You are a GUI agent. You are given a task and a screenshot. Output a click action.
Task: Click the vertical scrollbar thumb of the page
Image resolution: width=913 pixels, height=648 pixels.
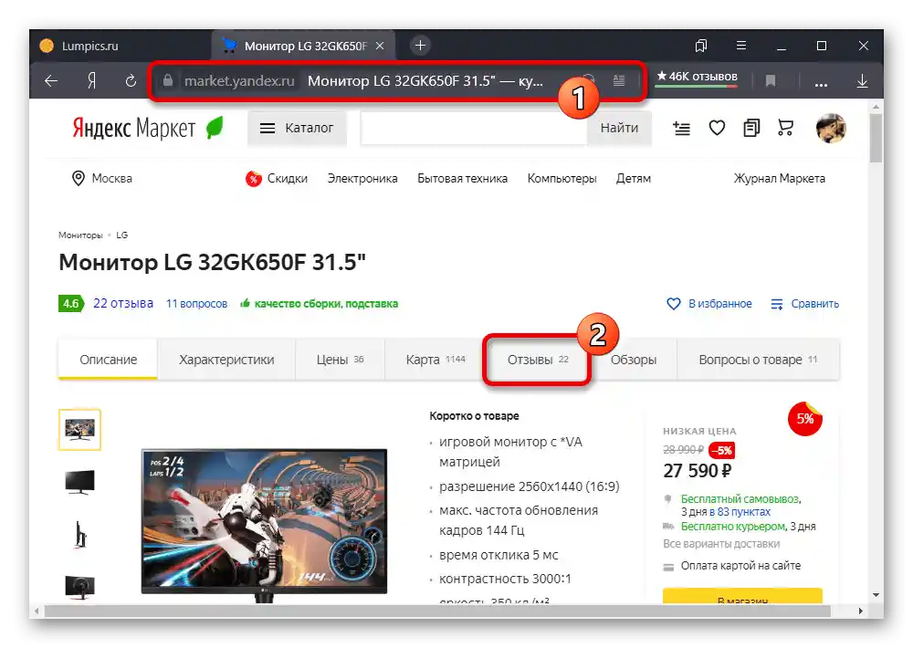(876, 139)
